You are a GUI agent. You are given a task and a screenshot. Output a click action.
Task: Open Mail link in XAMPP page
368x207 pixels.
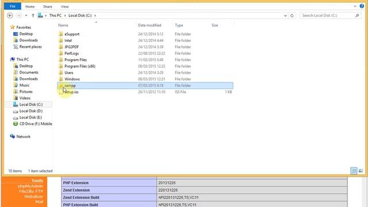coord(39,202)
